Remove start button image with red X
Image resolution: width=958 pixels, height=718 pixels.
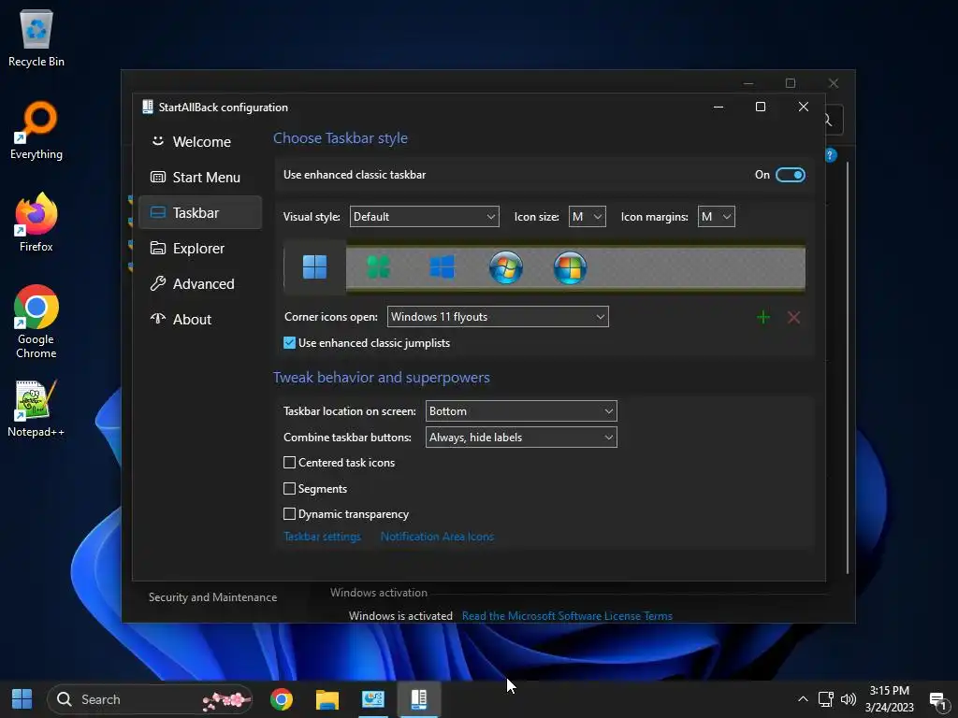click(793, 317)
